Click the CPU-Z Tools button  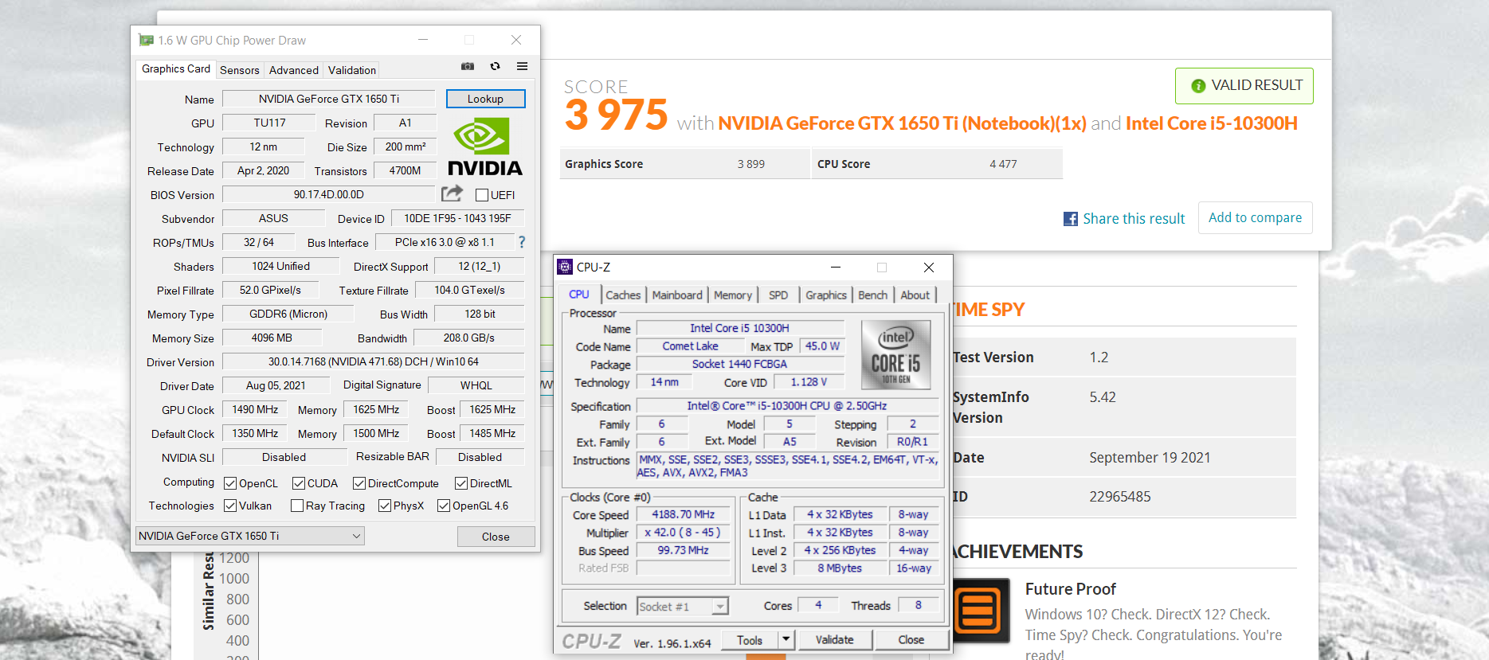click(x=749, y=639)
